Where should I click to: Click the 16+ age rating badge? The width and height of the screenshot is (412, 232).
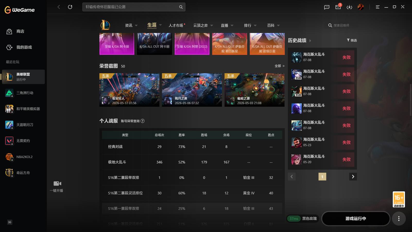[x=399, y=199]
